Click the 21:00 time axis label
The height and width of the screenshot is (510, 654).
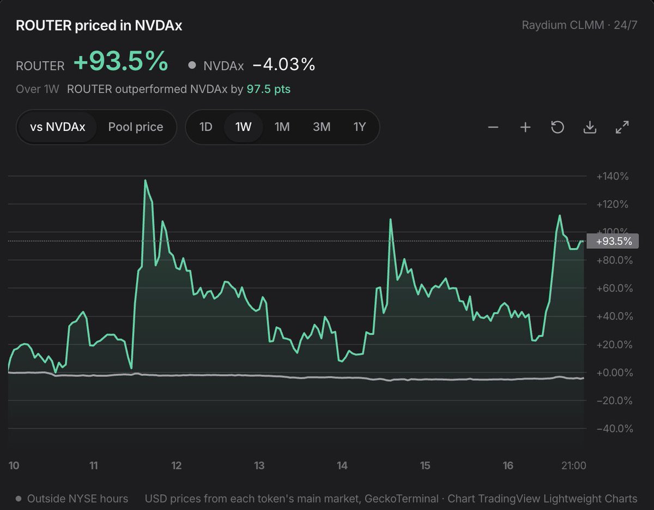[573, 466]
